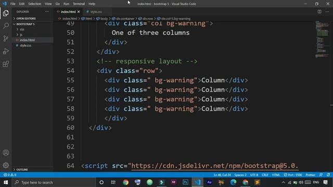Click the Visual Studio Code taskbar icon
Viewport: 333px width, 187px height.
click(x=198, y=182)
